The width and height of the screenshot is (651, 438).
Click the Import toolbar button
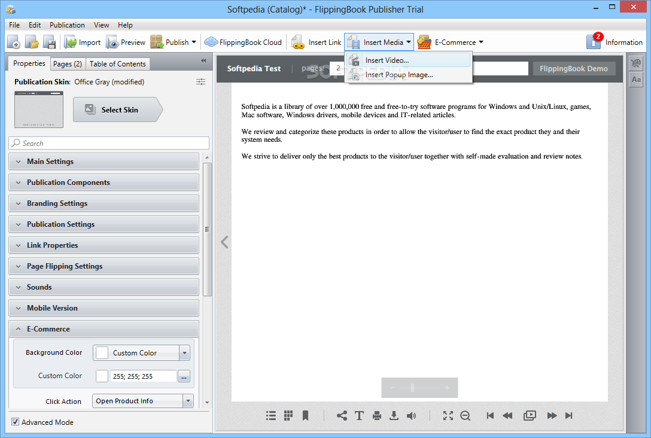[x=83, y=42]
